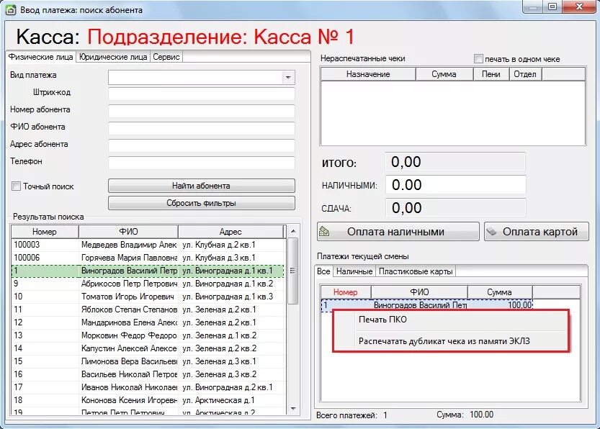Open the Вид платежа dropdown
Image resolution: width=600 pixels, height=429 pixels.
coord(287,77)
